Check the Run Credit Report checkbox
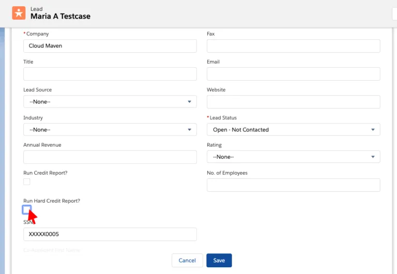This screenshot has width=397, height=274. (x=27, y=181)
